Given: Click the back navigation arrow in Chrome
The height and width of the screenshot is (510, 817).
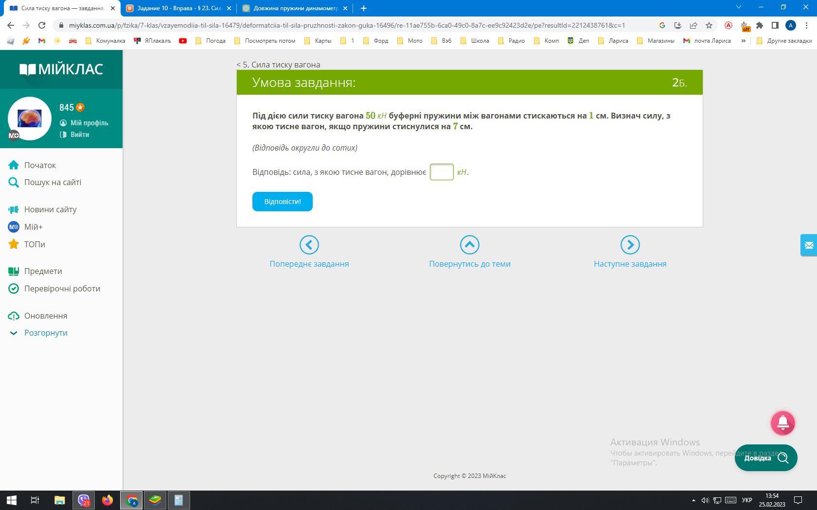Looking at the screenshot, I should point(11,25).
